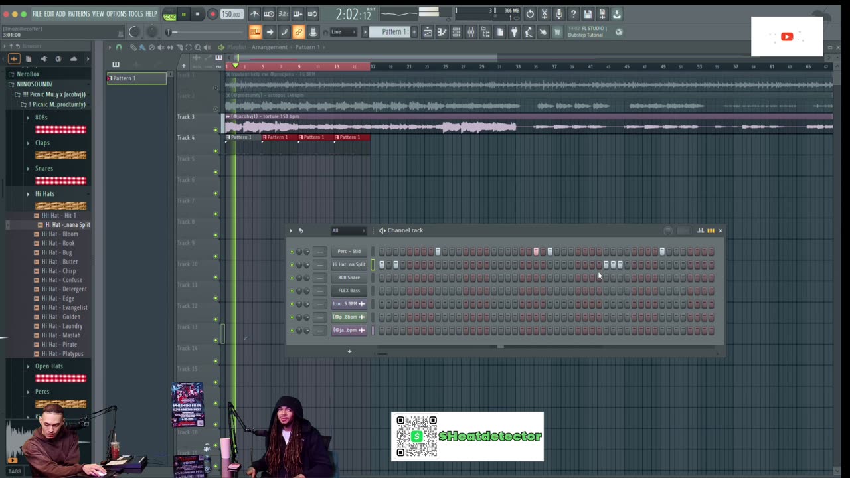Click the microphone recording icon

[559, 14]
